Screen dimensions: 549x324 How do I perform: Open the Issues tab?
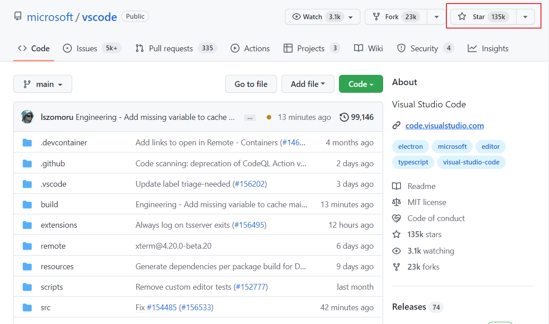click(x=92, y=49)
